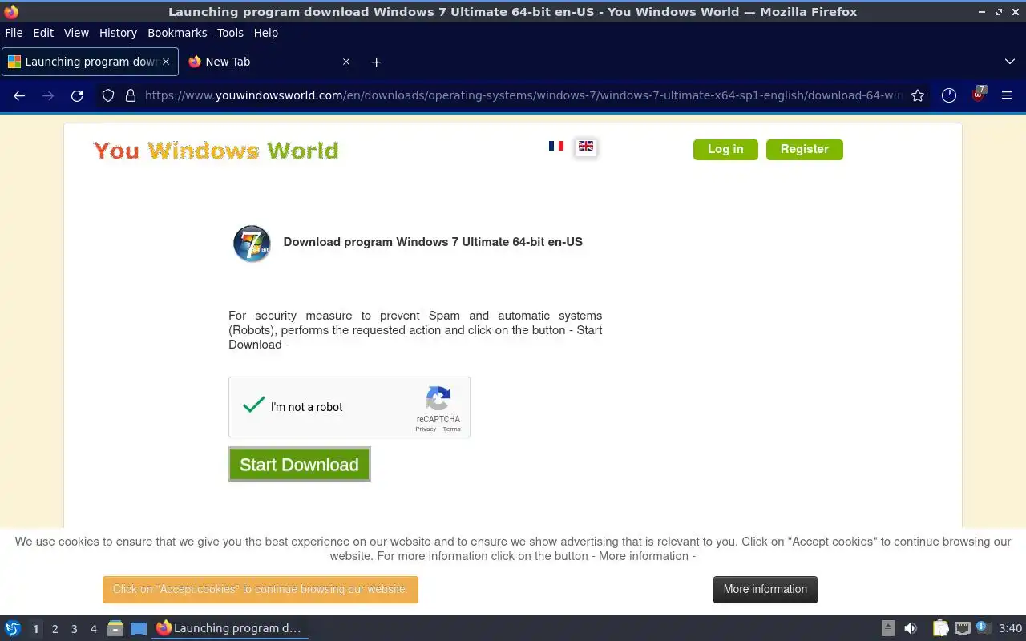Click the blue show desktop taskbar icon

point(139,629)
